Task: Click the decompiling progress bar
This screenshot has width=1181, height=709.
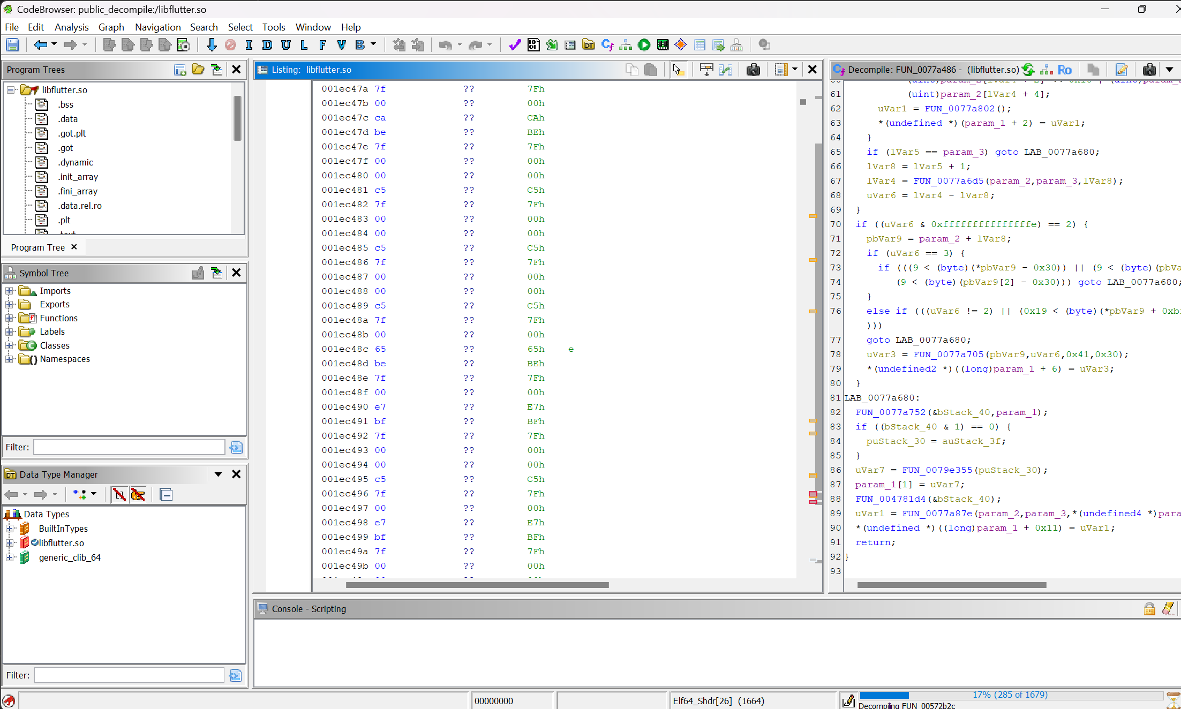Action: point(1010,695)
